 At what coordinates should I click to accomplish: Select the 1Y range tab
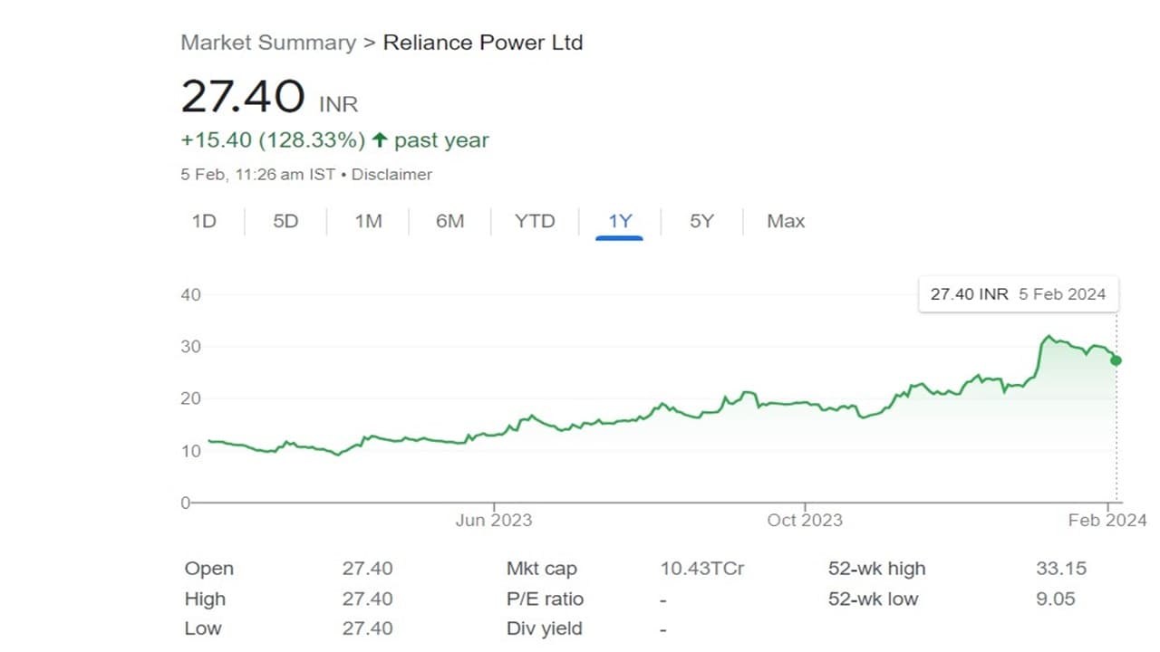(619, 221)
